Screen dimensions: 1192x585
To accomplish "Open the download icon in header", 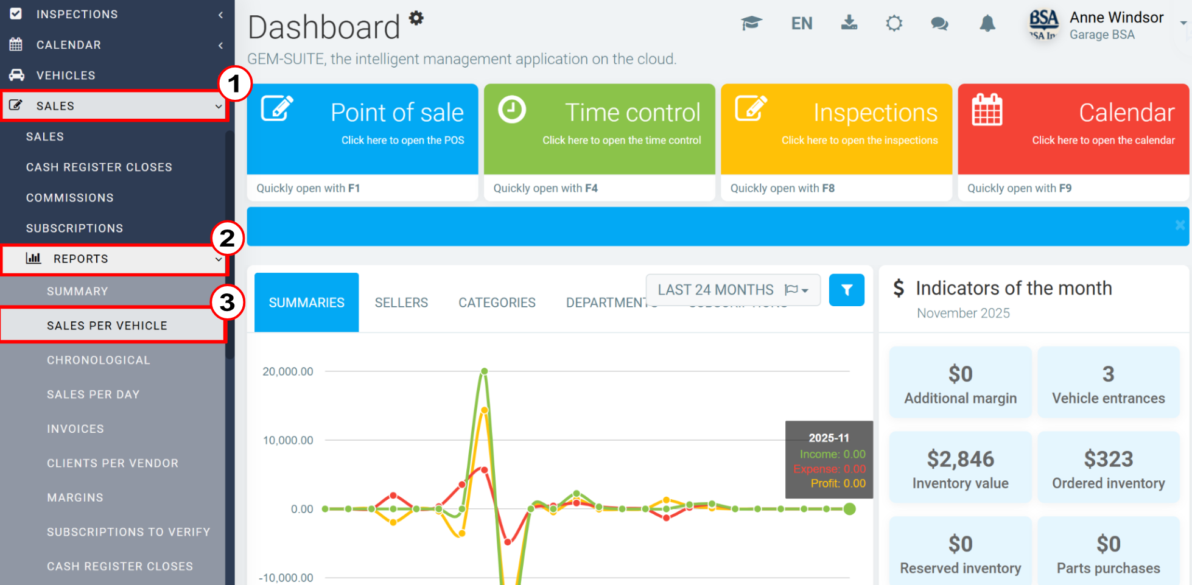I will [849, 23].
